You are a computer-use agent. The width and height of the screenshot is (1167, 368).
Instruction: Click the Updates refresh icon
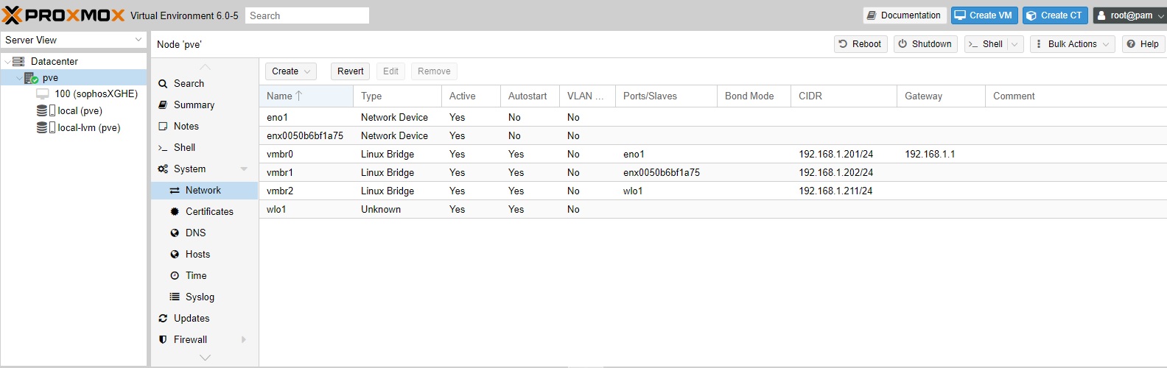tap(163, 319)
